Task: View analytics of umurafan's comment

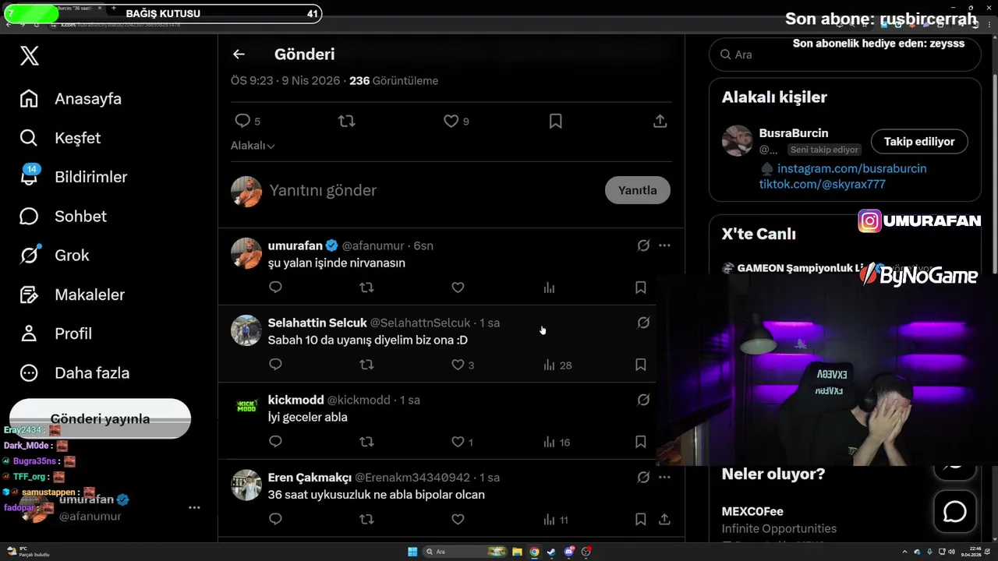Action: 549,288
